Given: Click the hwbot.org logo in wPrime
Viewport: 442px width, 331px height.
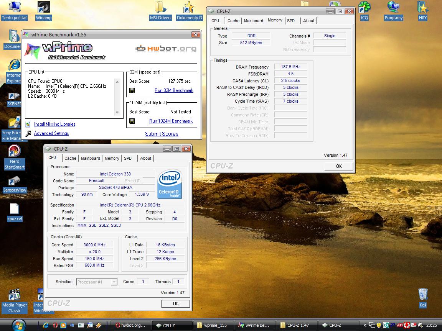Looking at the screenshot, I should tap(166, 48).
